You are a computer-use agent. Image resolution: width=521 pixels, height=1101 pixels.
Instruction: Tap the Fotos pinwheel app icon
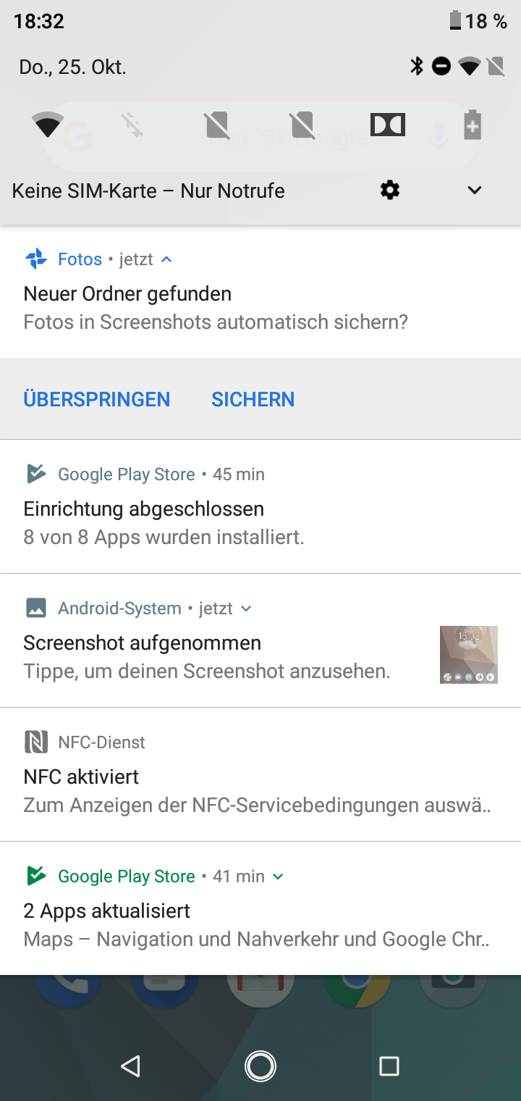tap(35, 259)
